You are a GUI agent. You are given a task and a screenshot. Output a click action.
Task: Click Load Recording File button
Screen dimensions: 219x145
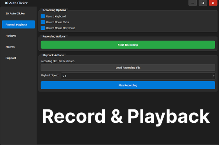(x=128, y=68)
